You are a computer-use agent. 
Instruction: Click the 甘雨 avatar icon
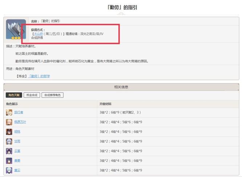point(9,141)
